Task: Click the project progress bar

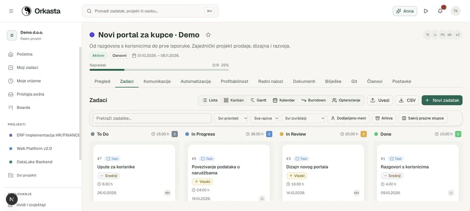Action: 159,70
